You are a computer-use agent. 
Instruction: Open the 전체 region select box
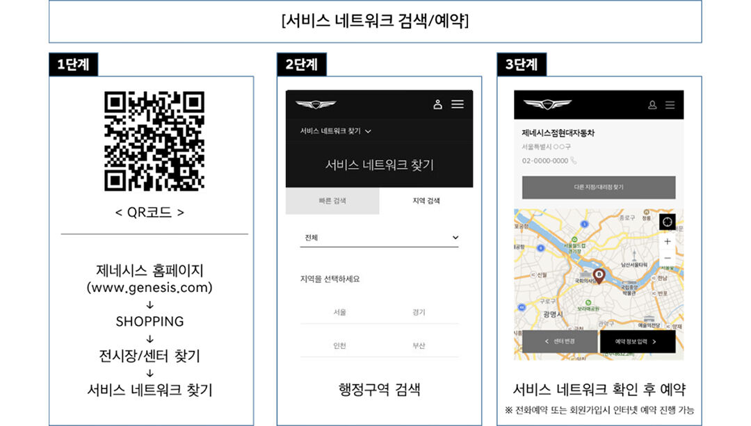[x=380, y=238]
